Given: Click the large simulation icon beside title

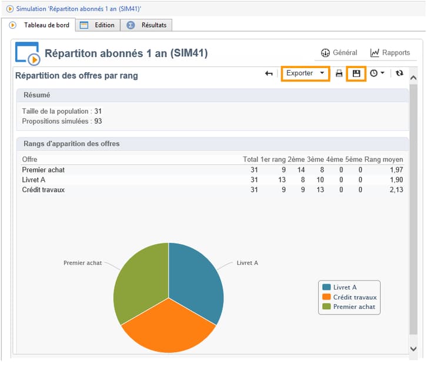Looking at the screenshot, I should 28,53.
